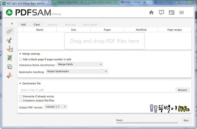Open the hamburger application menu
The width and height of the screenshot is (197, 129).
(182, 12)
